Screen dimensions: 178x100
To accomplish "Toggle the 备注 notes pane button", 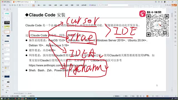I will (126, 96).
